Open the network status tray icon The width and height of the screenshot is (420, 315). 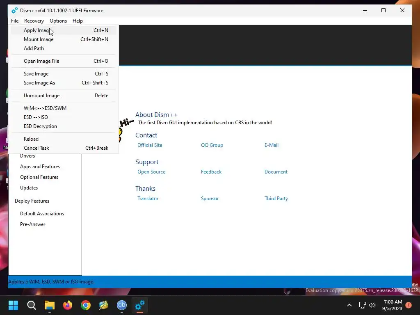coord(362,305)
